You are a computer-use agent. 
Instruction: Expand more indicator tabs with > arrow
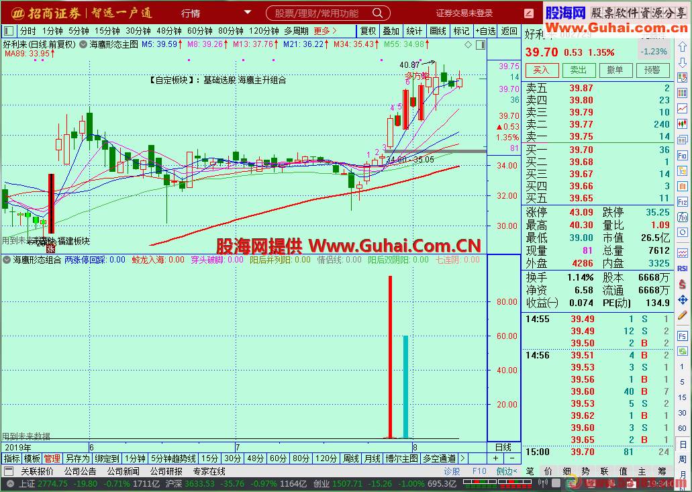pos(462,458)
